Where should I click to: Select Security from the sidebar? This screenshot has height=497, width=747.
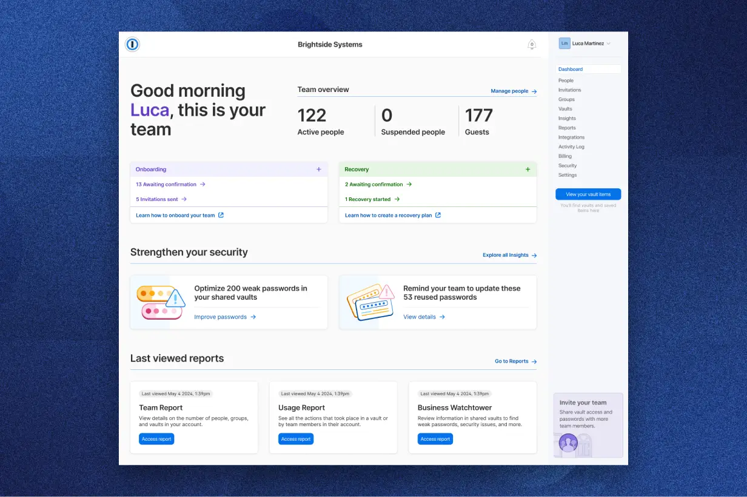567,165
